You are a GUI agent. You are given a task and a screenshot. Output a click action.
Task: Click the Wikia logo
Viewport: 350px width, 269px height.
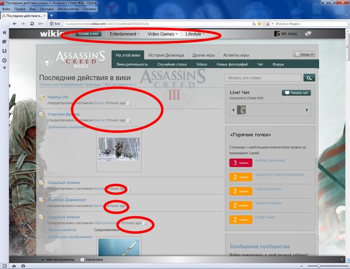click(51, 34)
